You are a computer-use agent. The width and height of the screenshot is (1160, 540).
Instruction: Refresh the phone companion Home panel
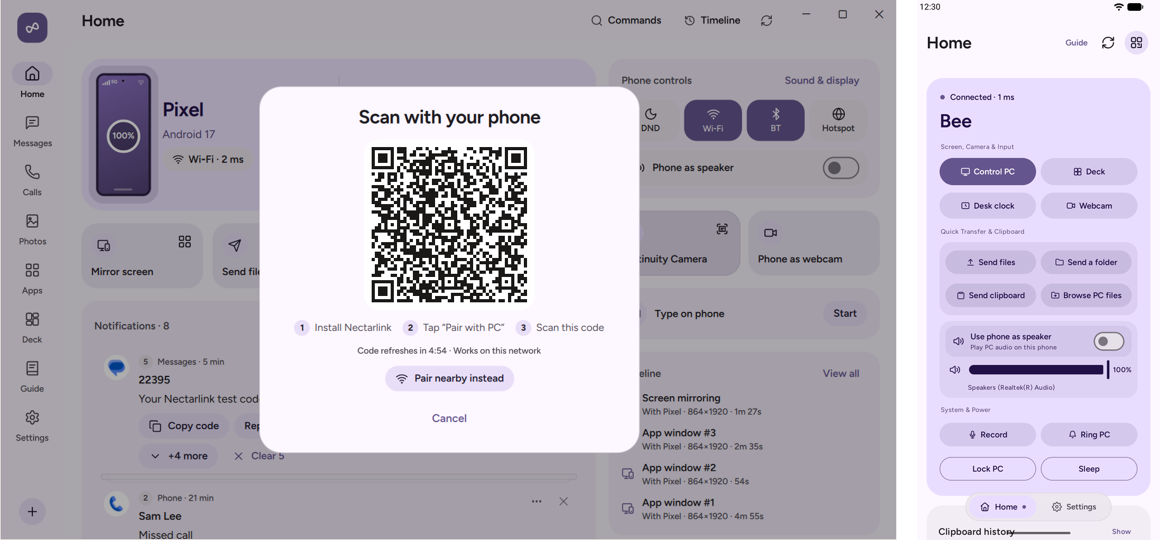(x=1108, y=42)
